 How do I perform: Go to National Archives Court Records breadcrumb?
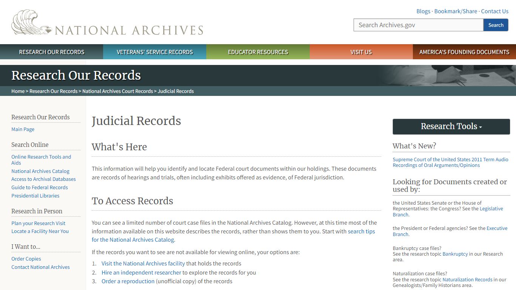click(117, 91)
